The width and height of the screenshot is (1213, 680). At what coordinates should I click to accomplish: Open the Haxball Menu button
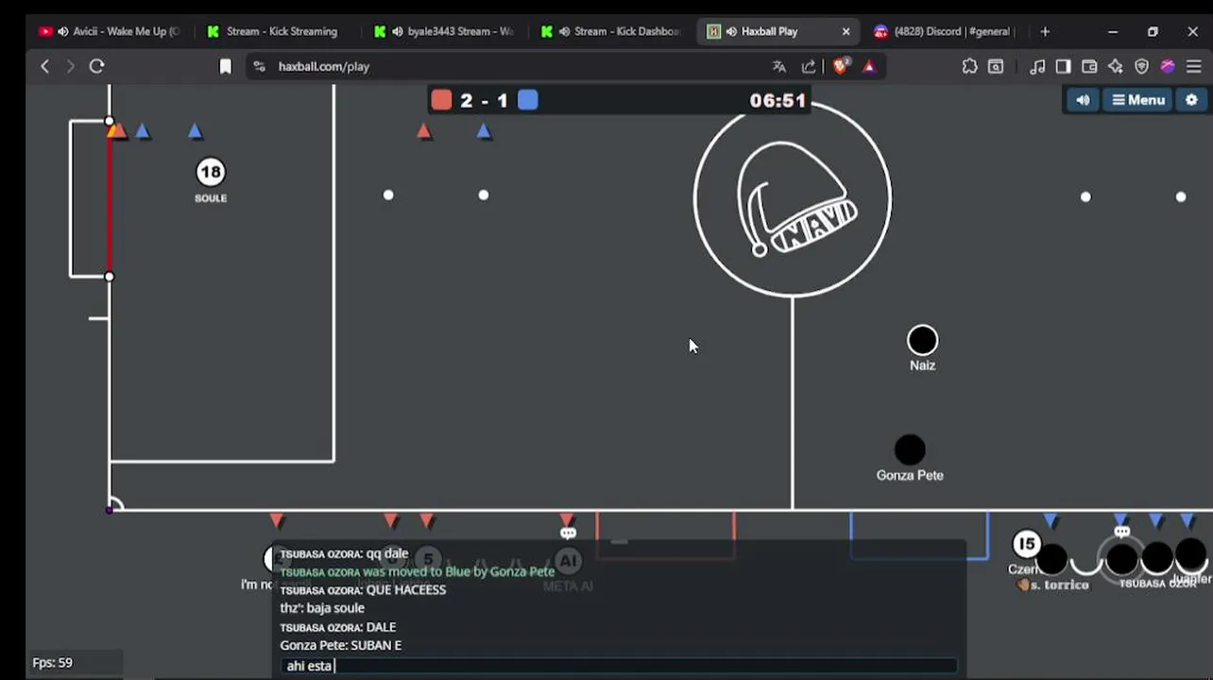[1138, 100]
